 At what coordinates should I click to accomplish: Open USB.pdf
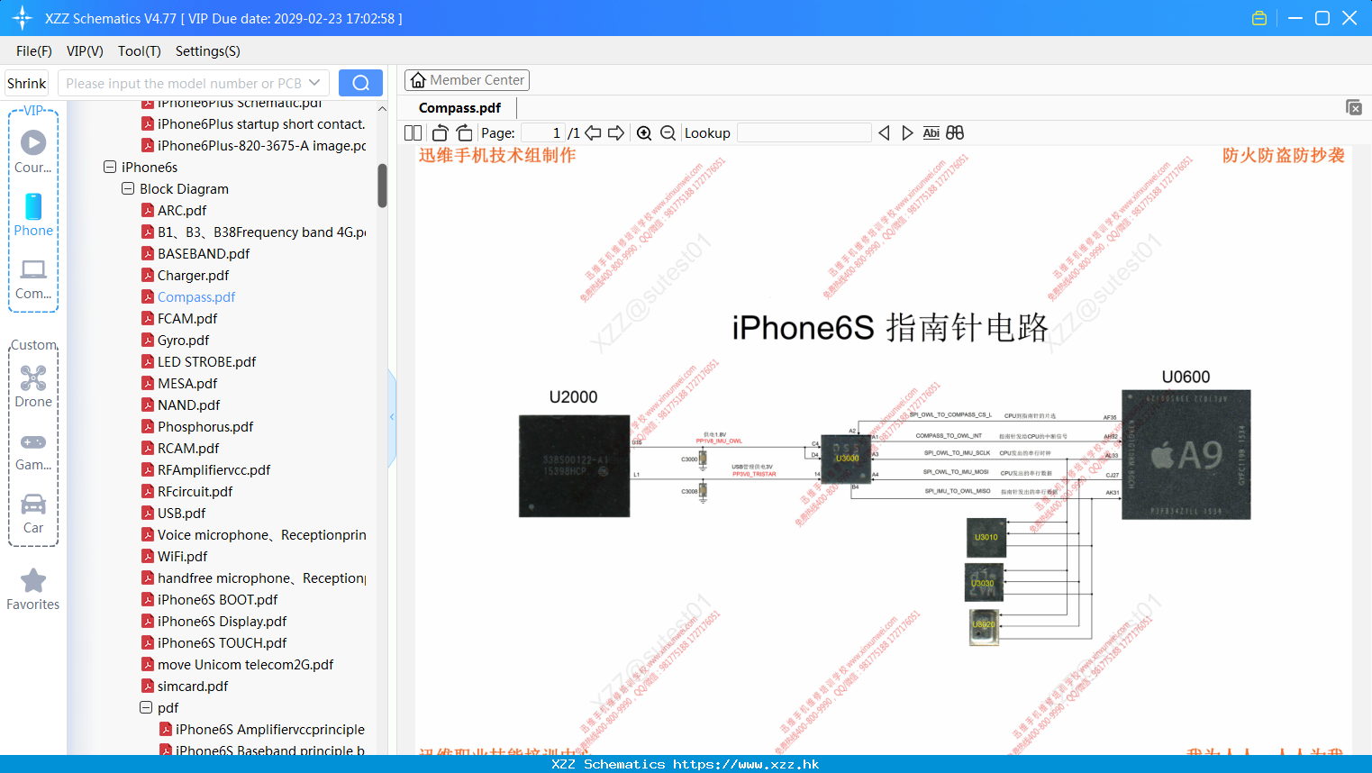coord(181,513)
